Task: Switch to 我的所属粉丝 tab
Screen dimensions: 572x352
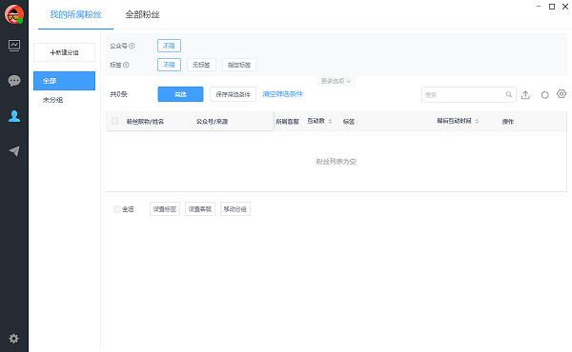Action: coord(75,14)
